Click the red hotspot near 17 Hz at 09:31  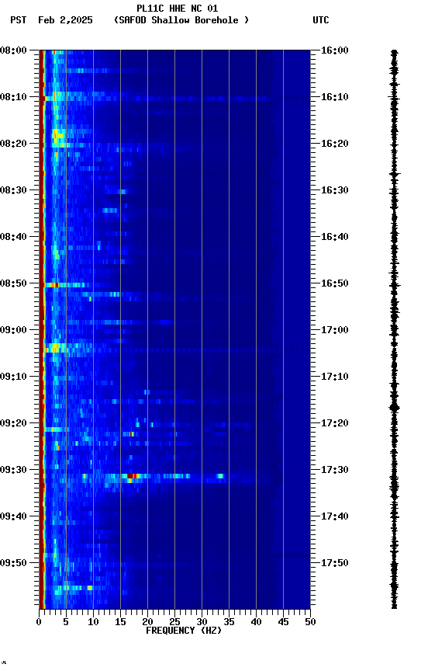point(133,476)
